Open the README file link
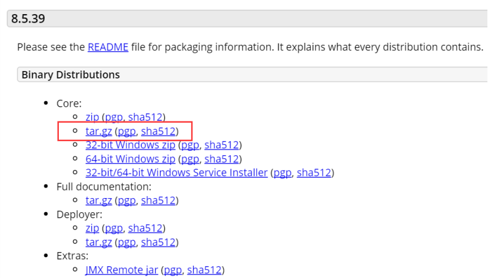 coord(108,47)
